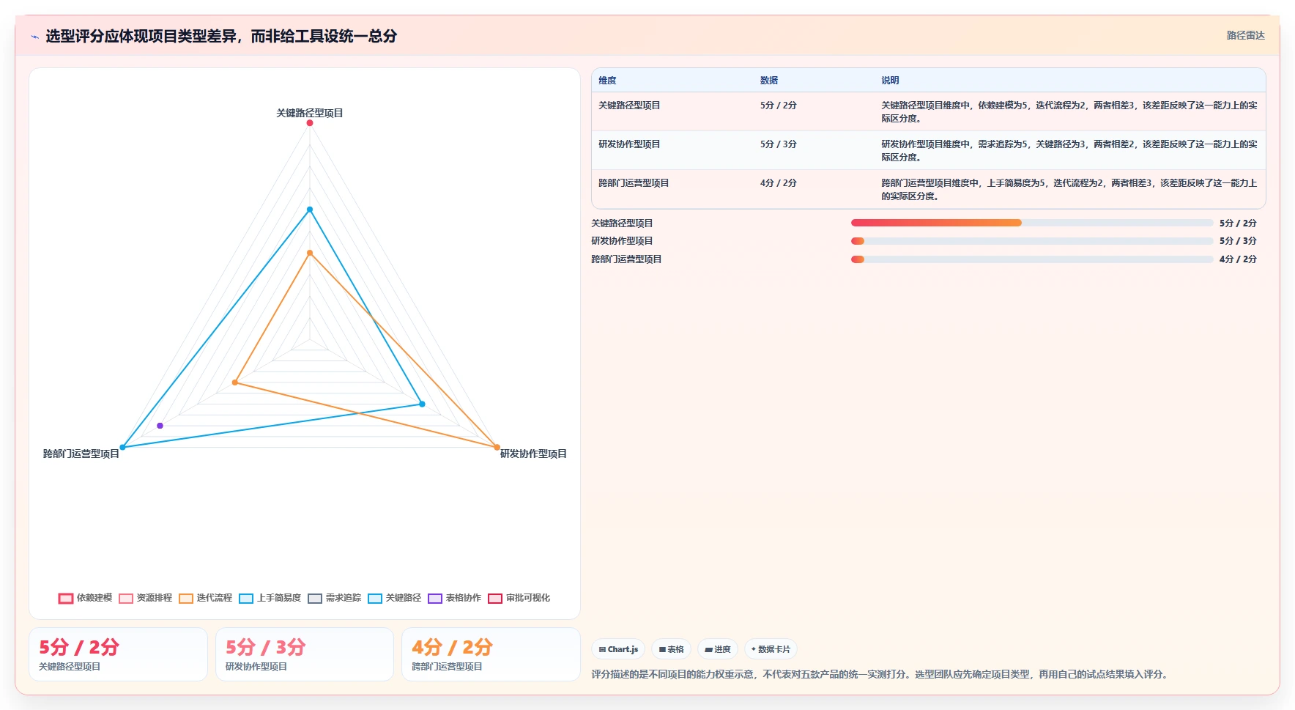Click orange data point on 研发协作型项目 axis
The image size is (1295, 710).
pos(497,447)
